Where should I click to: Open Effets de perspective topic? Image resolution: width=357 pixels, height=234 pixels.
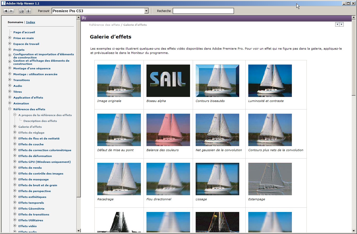35,191
